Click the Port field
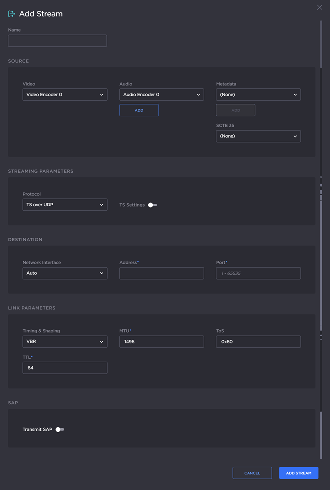Viewport: 330px width, 490px height. point(258,273)
